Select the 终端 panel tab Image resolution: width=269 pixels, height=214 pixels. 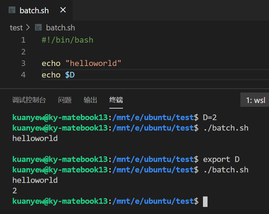pos(116,100)
